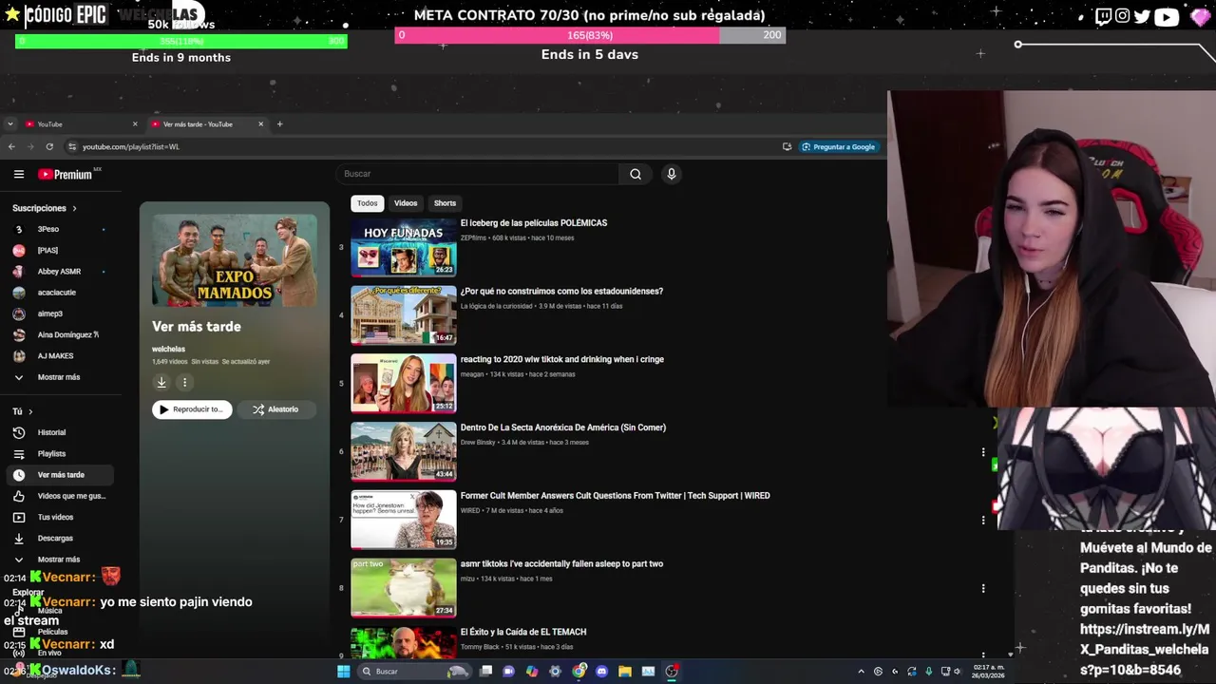Open the YouTube hamburger guide menu
Image resolution: width=1216 pixels, height=684 pixels.
click(19, 174)
